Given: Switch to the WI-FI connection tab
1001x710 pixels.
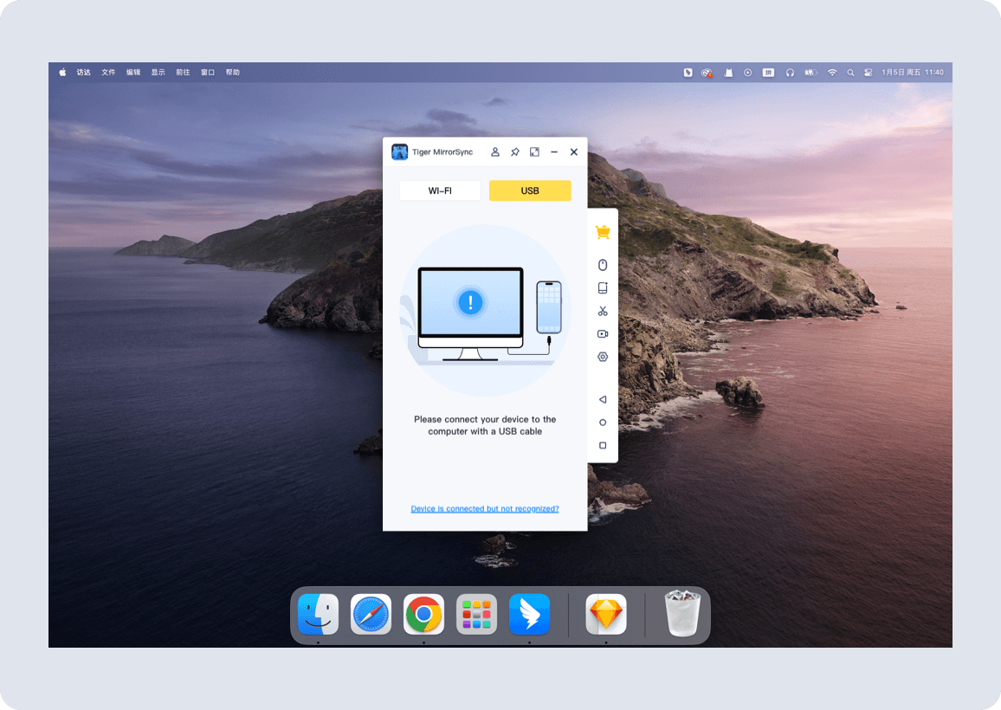Looking at the screenshot, I should [440, 190].
